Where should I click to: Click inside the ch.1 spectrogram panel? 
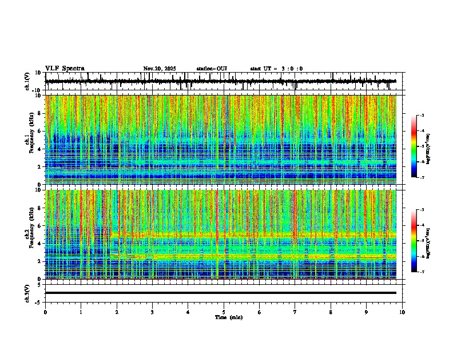221,140
